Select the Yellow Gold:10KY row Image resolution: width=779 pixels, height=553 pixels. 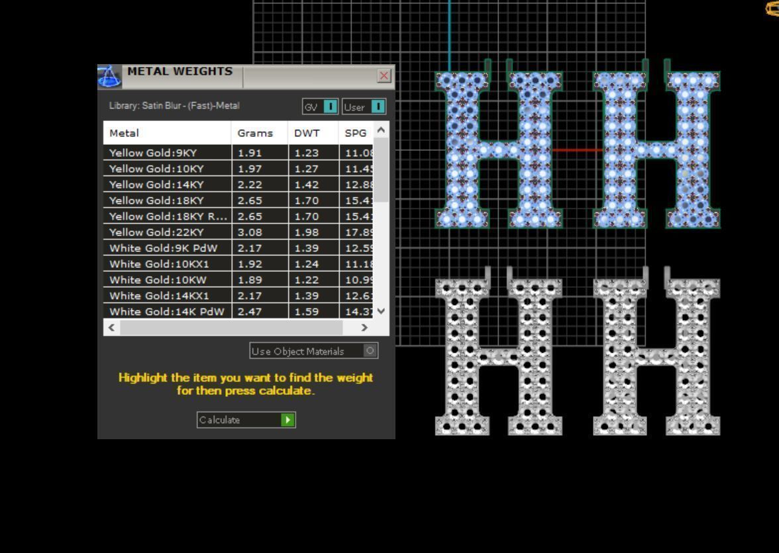[x=238, y=169]
